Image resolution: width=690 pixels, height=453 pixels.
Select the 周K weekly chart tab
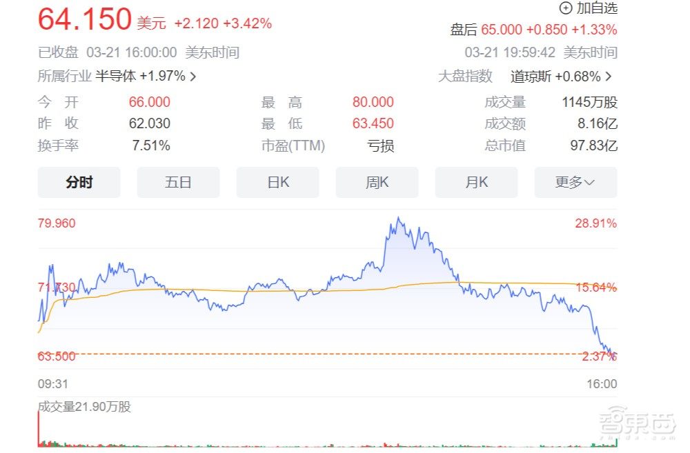(x=377, y=181)
